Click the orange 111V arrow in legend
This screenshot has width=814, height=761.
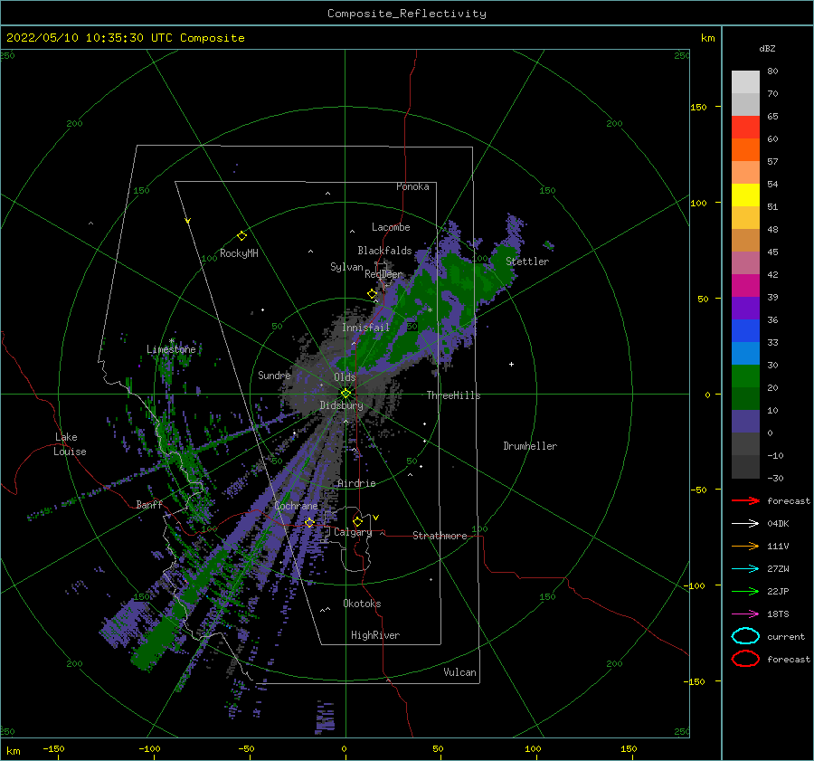click(745, 546)
